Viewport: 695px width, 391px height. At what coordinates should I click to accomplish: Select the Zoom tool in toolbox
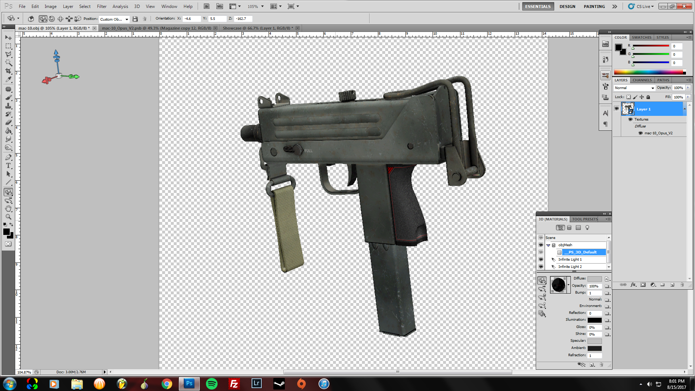point(8,217)
